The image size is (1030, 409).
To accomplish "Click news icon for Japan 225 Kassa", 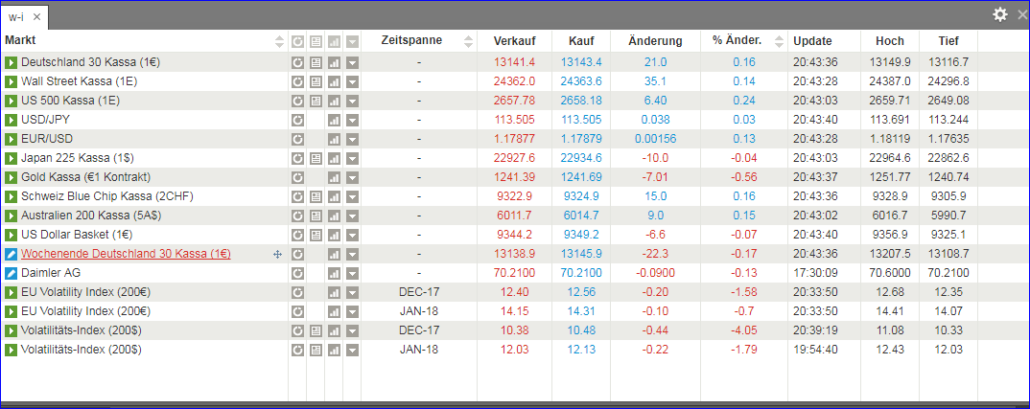I will pyautogui.click(x=316, y=158).
